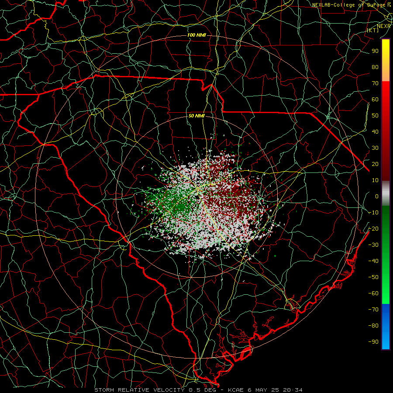
Task: Select the -70 value on velocity scale
Action: (x=373, y=310)
